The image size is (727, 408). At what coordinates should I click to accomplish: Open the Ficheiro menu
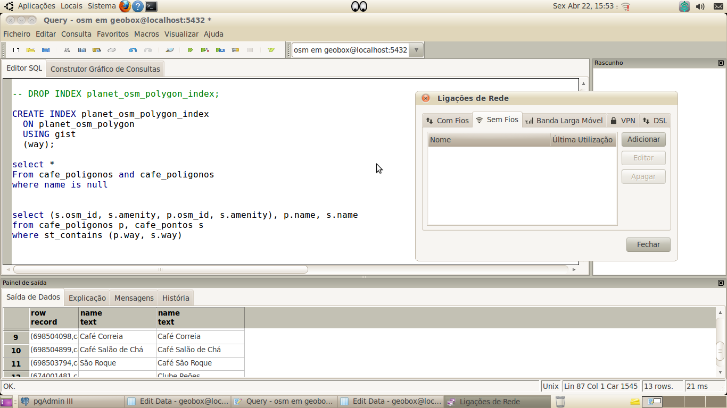[17, 34]
